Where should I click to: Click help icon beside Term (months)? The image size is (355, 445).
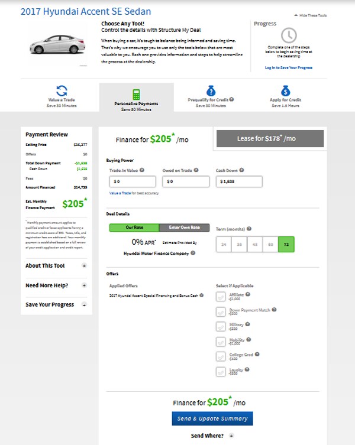[249, 229]
